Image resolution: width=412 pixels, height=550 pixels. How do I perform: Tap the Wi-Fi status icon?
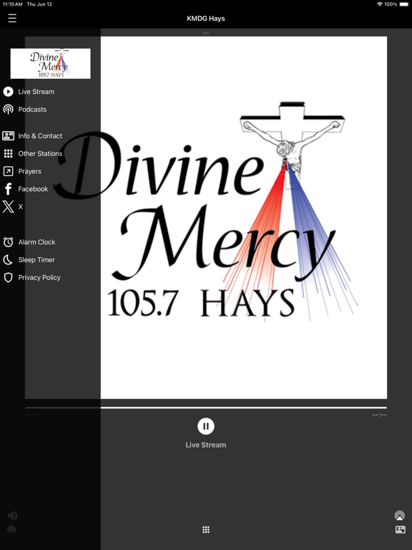point(380,4)
